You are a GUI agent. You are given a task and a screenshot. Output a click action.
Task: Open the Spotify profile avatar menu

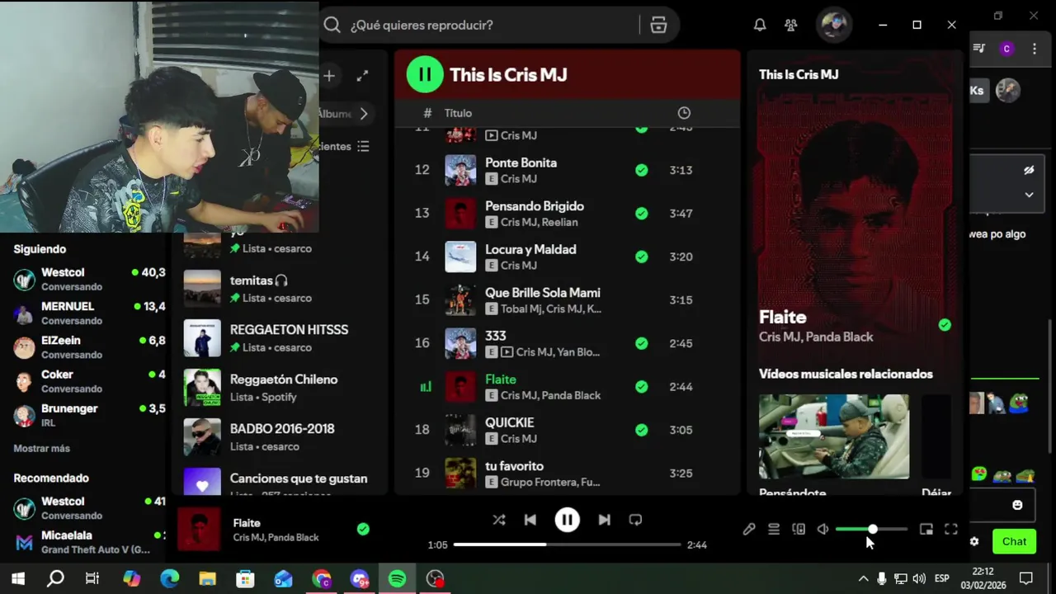(834, 24)
